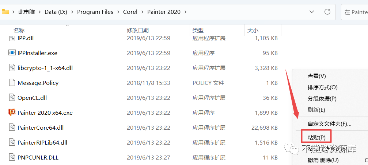Expand the chevron after Data (D:)
This screenshot has width=368, height=165.
point(72,12)
